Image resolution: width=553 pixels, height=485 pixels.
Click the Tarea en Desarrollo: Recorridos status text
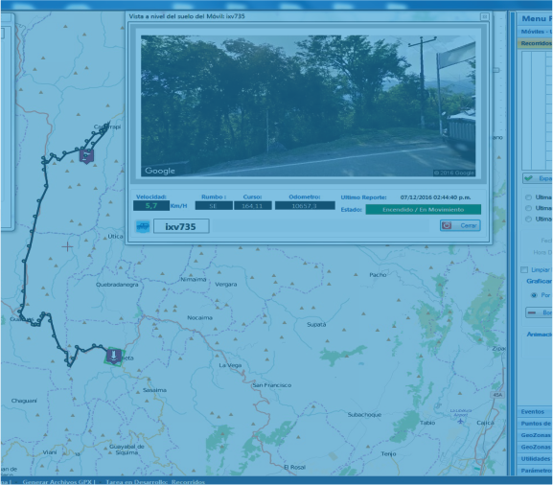point(155,482)
